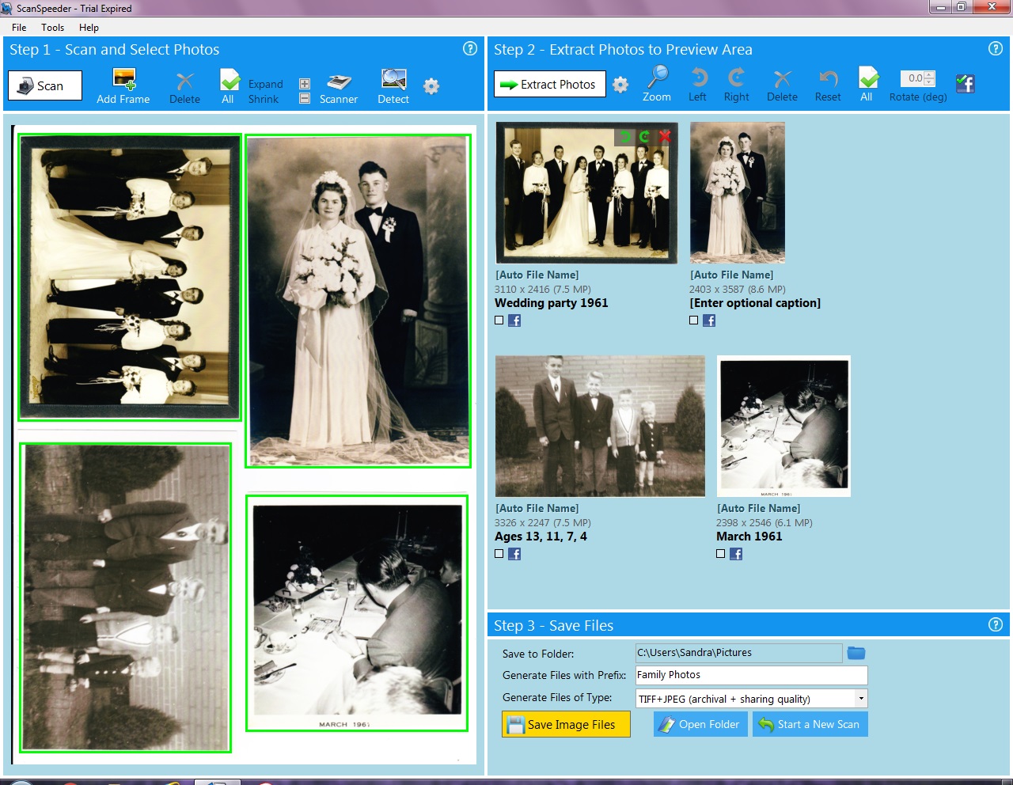Click the Extract Photos button
This screenshot has height=785, width=1013.
(550, 84)
